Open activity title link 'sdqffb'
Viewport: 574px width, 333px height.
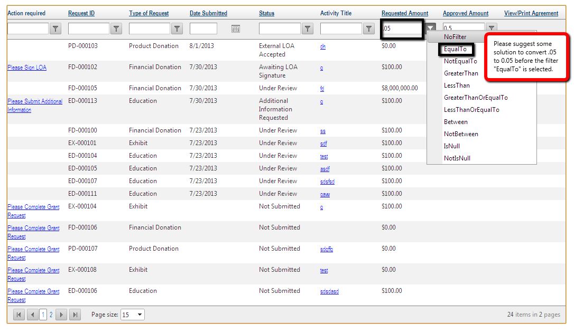[x=327, y=249]
